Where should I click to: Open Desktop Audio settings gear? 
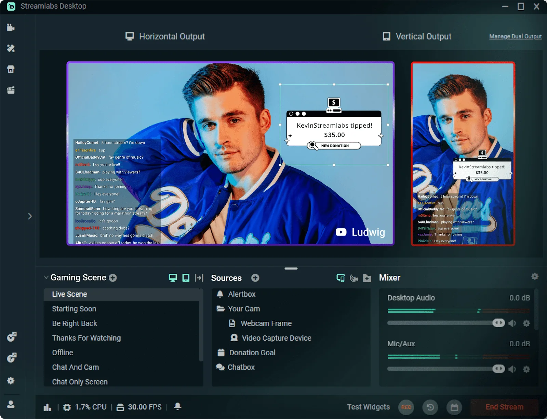click(x=526, y=323)
